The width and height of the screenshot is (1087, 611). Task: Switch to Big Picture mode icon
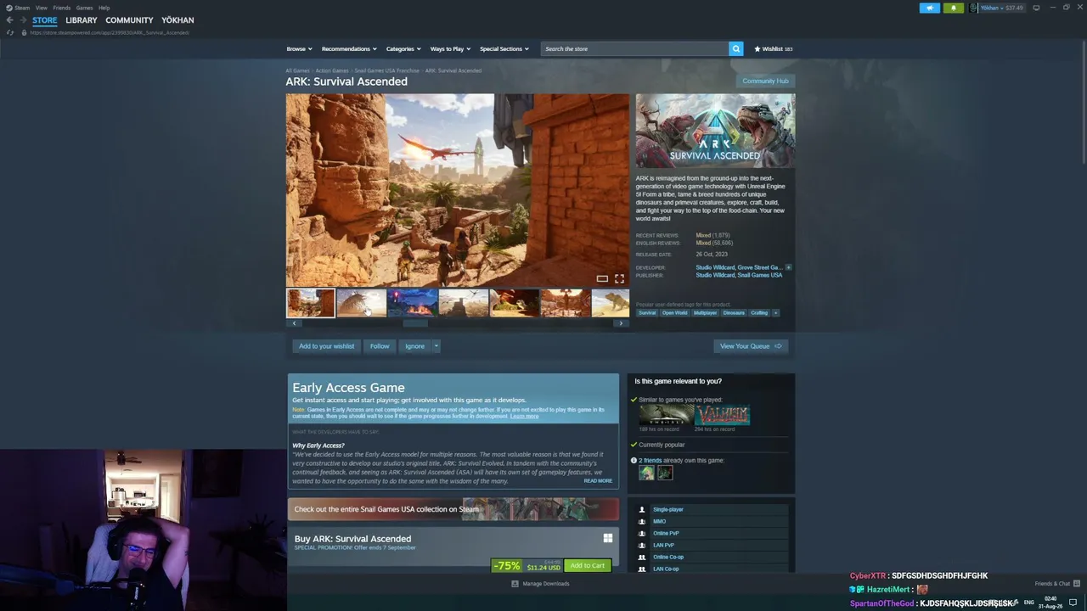pos(1036,8)
